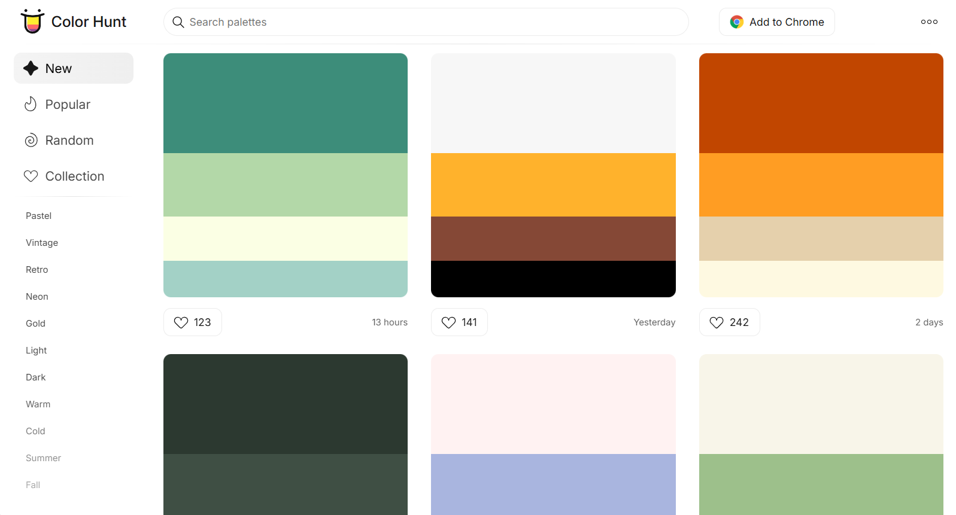Select the pale cream-yellow swatch, first palette
956x515 pixels.
click(286, 239)
